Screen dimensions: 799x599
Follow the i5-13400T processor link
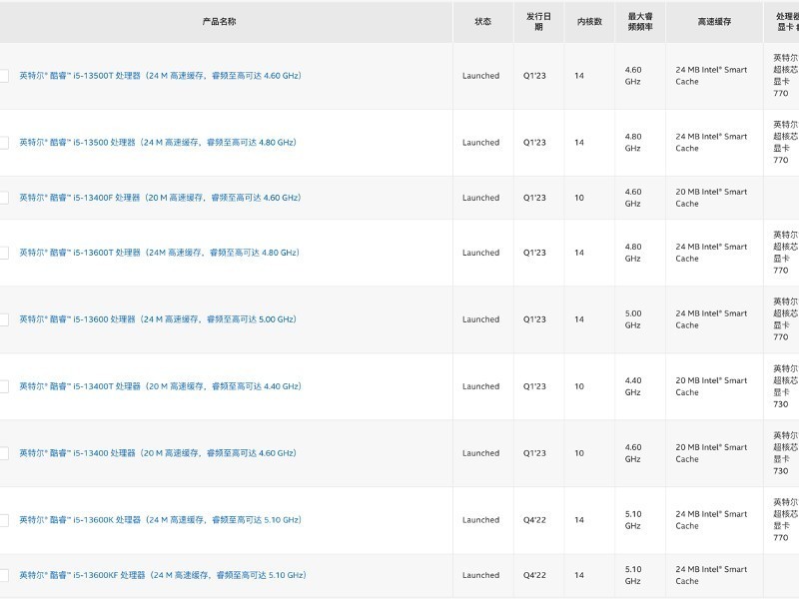pyautogui.click(x=160, y=386)
